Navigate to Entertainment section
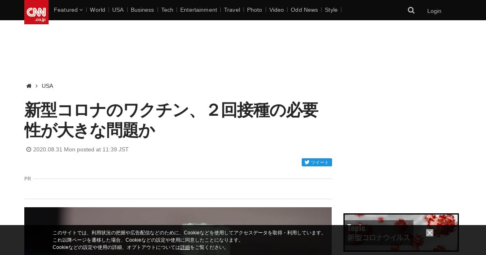 [198, 10]
